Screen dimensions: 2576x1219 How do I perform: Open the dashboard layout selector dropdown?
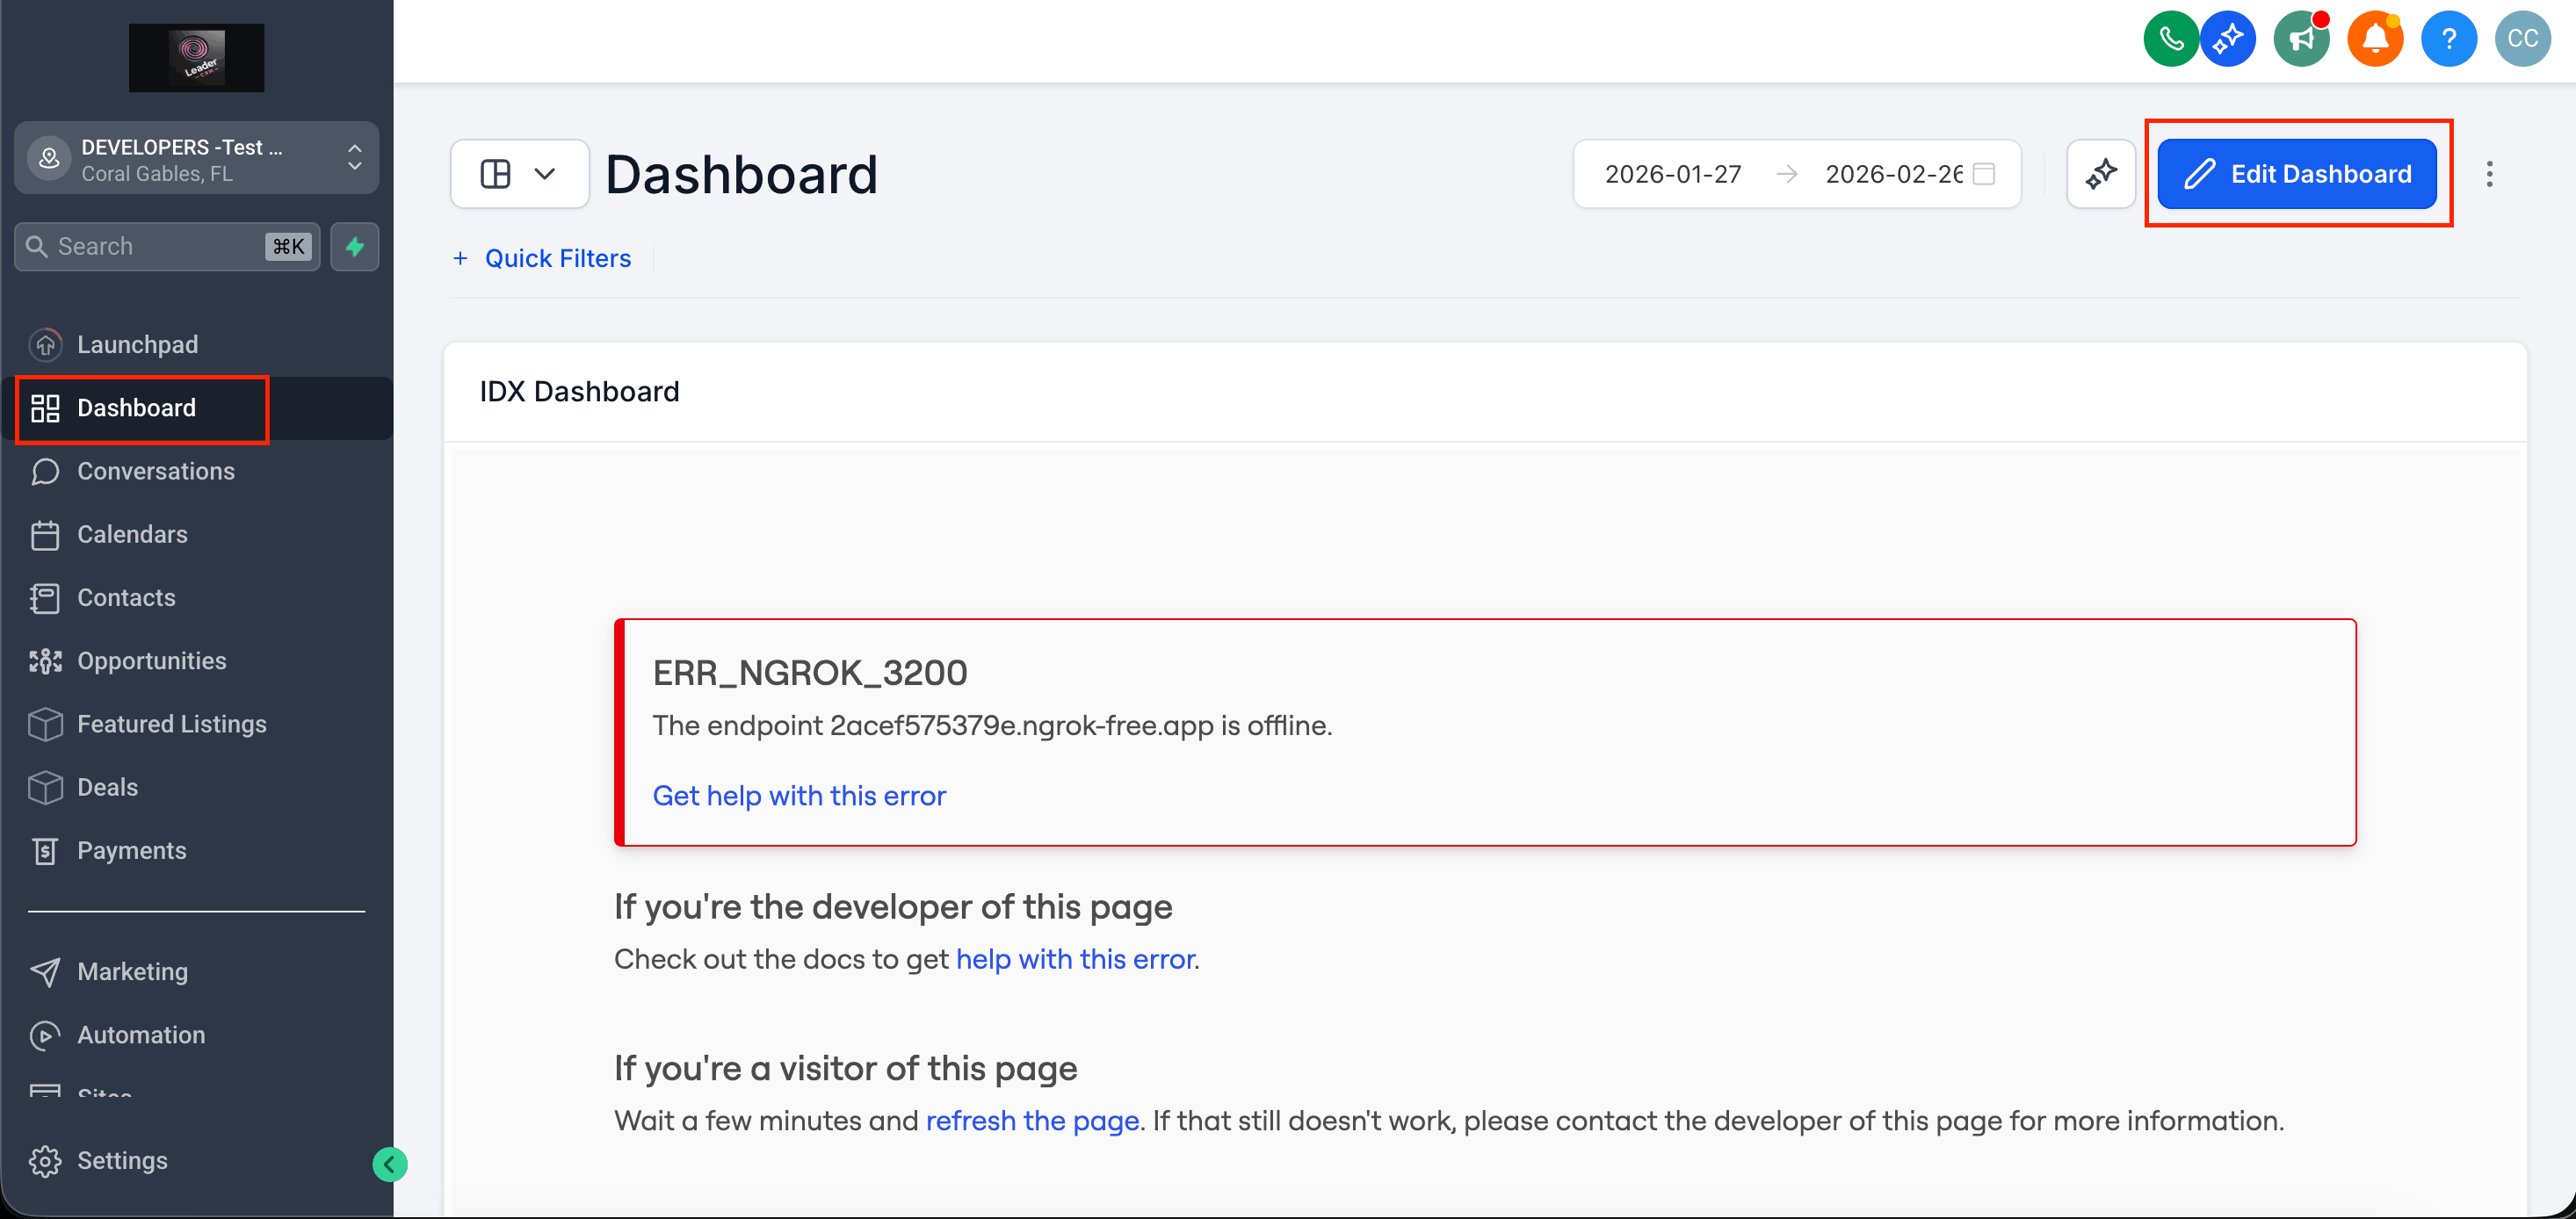tap(519, 174)
